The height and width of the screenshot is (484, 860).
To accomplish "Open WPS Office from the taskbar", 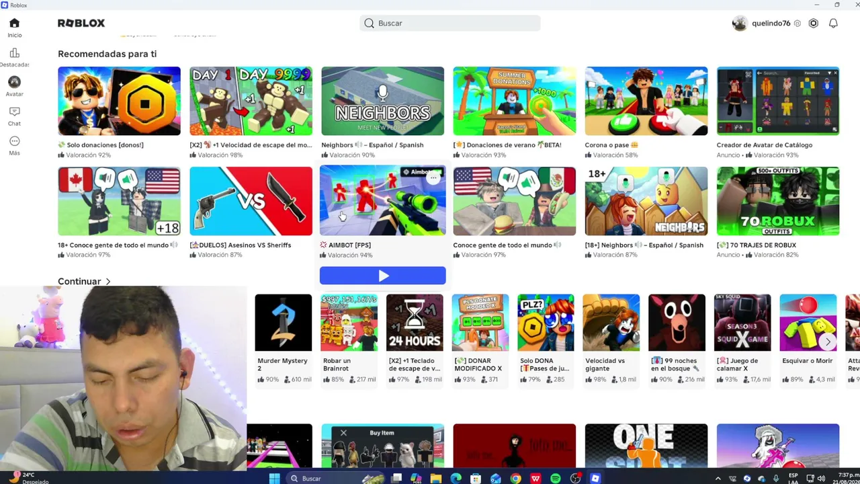I will (x=535, y=479).
